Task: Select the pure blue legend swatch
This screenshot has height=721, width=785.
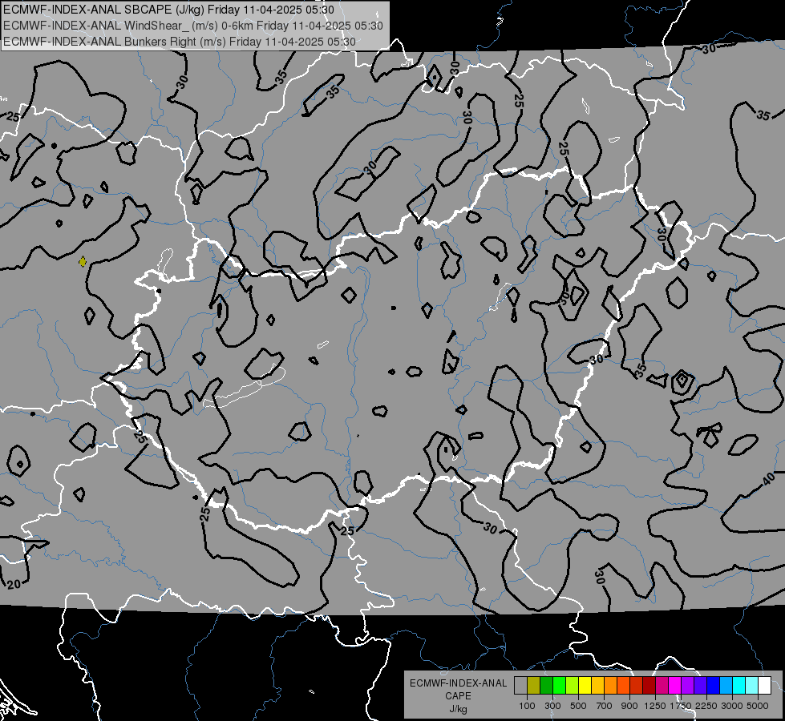Action: click(x=714, y=685)
